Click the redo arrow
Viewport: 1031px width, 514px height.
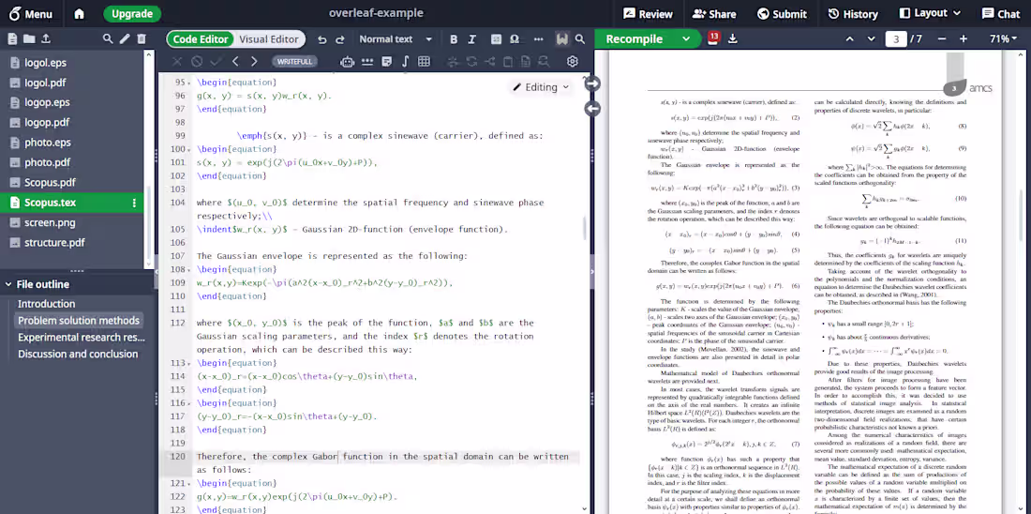tap(340, 39)
